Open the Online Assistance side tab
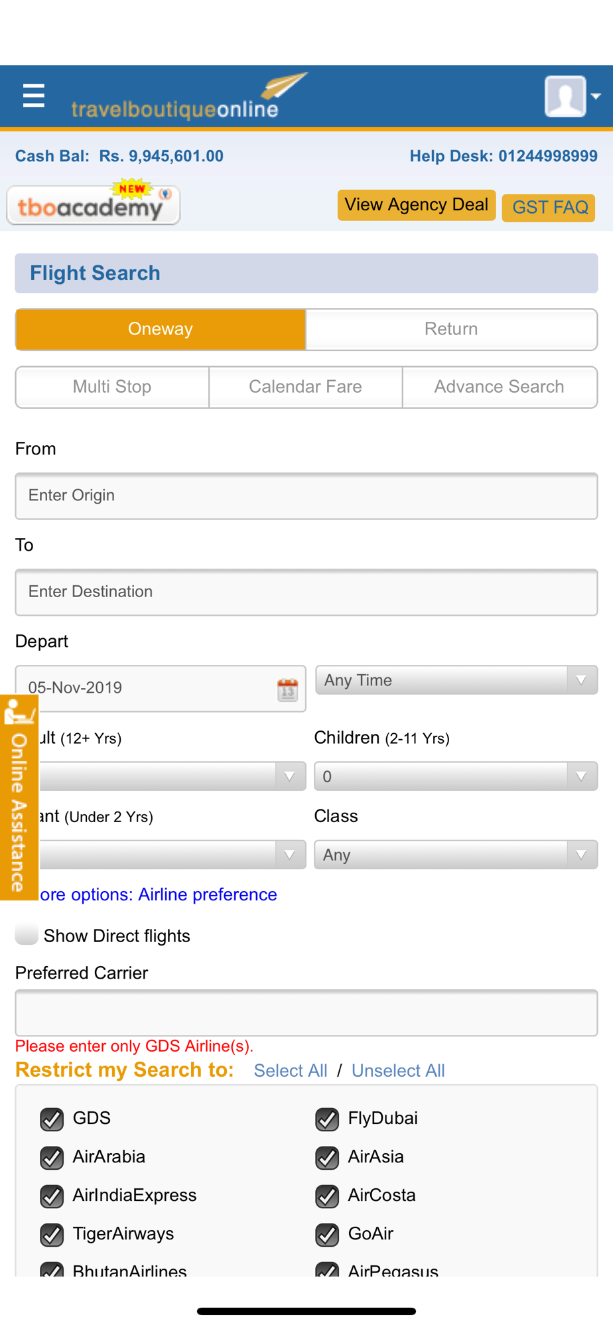This screenshot has width=613, height=1327. click(x=19, y=797)
